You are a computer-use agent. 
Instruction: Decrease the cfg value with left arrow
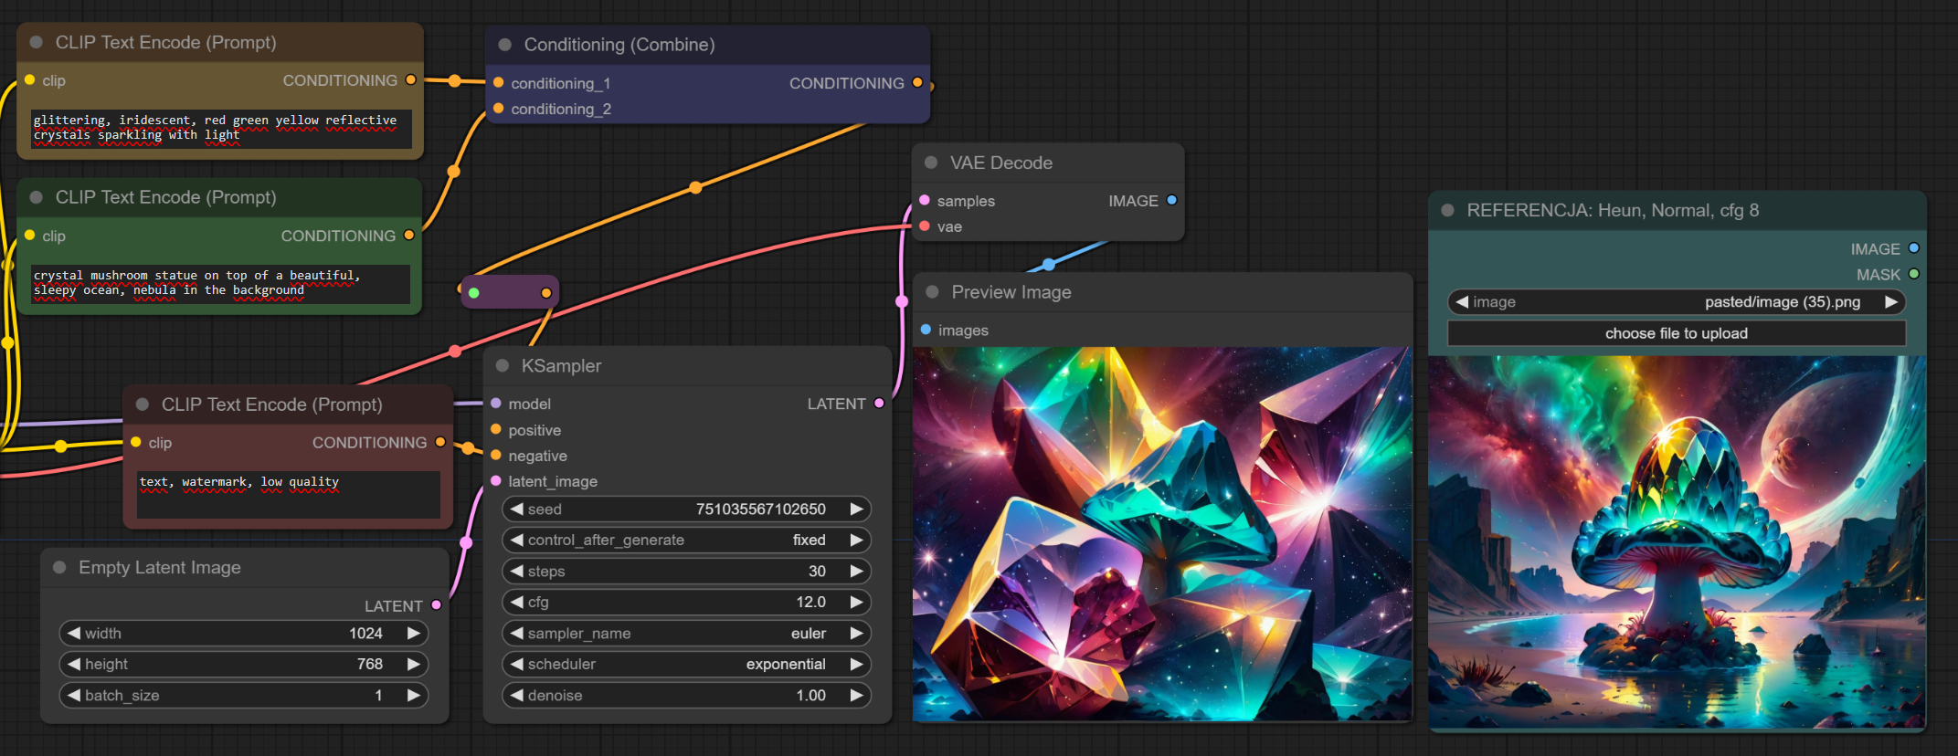coord(517,603)
